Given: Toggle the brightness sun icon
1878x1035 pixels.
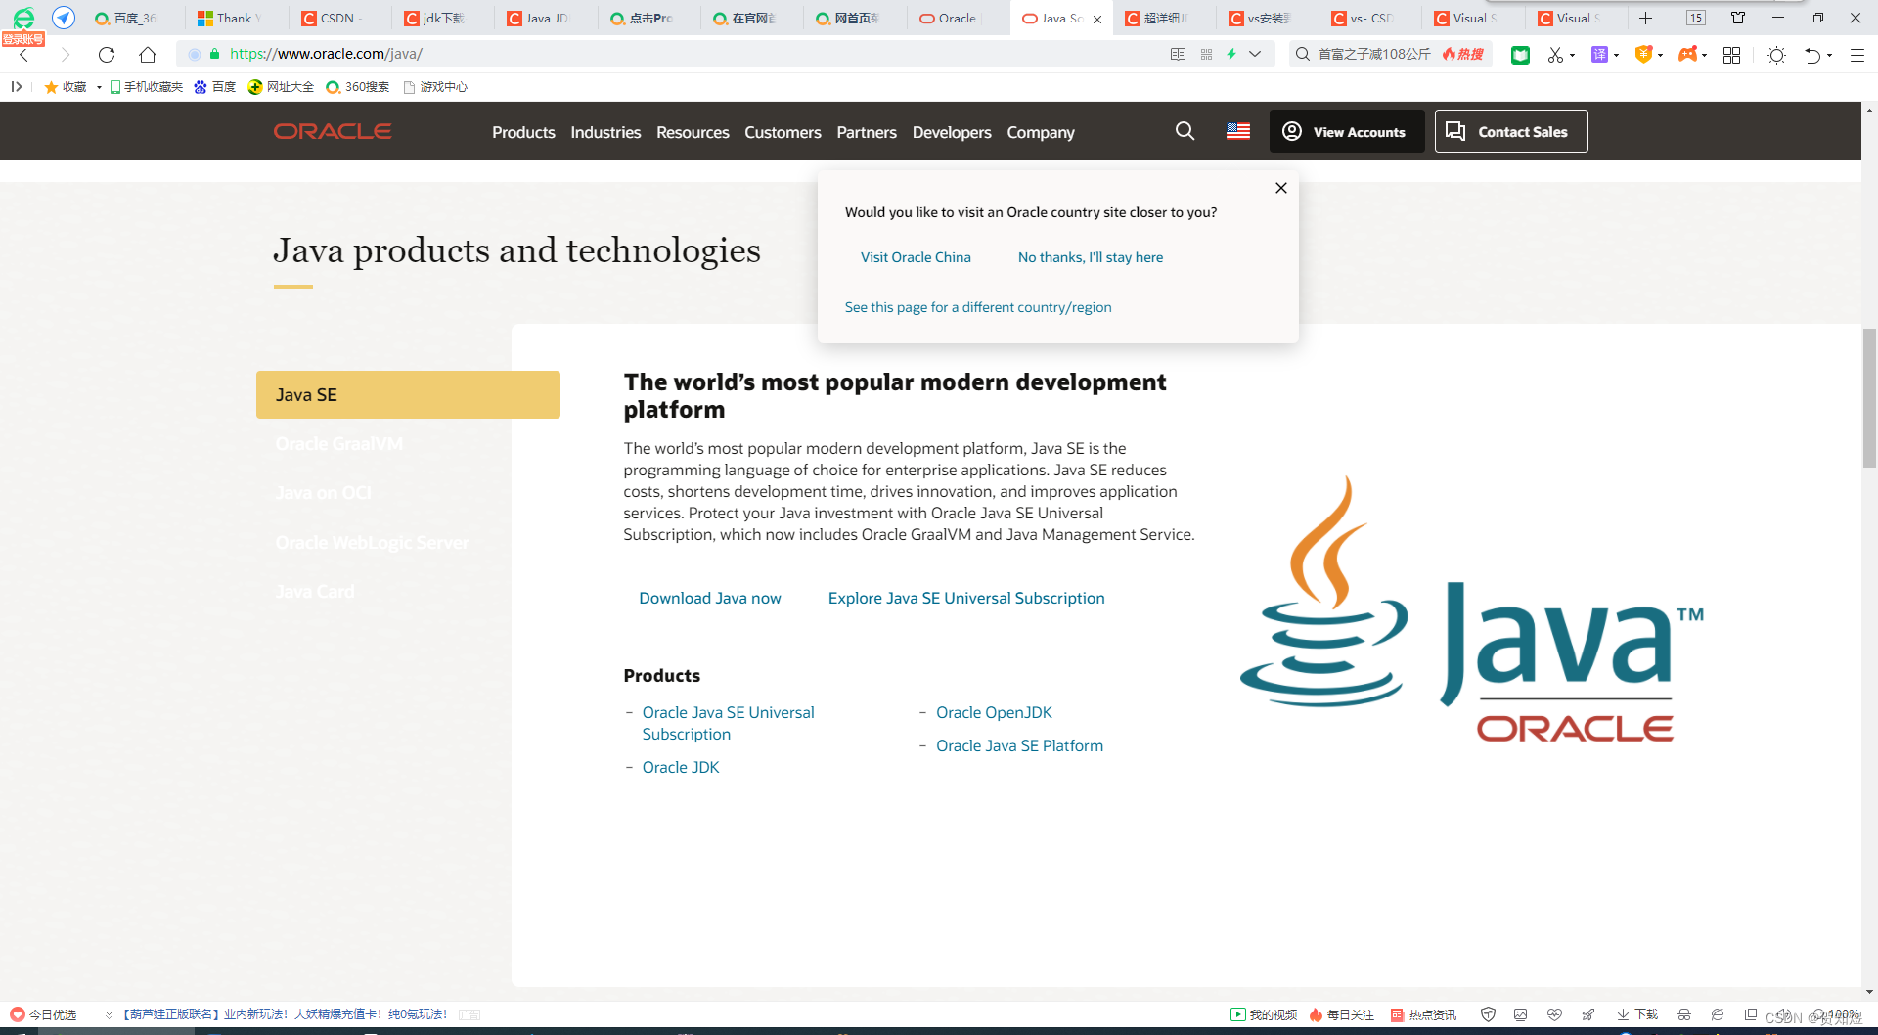Looking at the screenshot, I should click(1776, 55).
